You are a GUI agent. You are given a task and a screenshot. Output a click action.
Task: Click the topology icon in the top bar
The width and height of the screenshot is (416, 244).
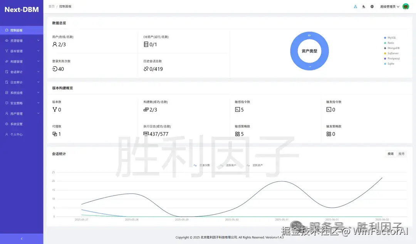(355, 7)
